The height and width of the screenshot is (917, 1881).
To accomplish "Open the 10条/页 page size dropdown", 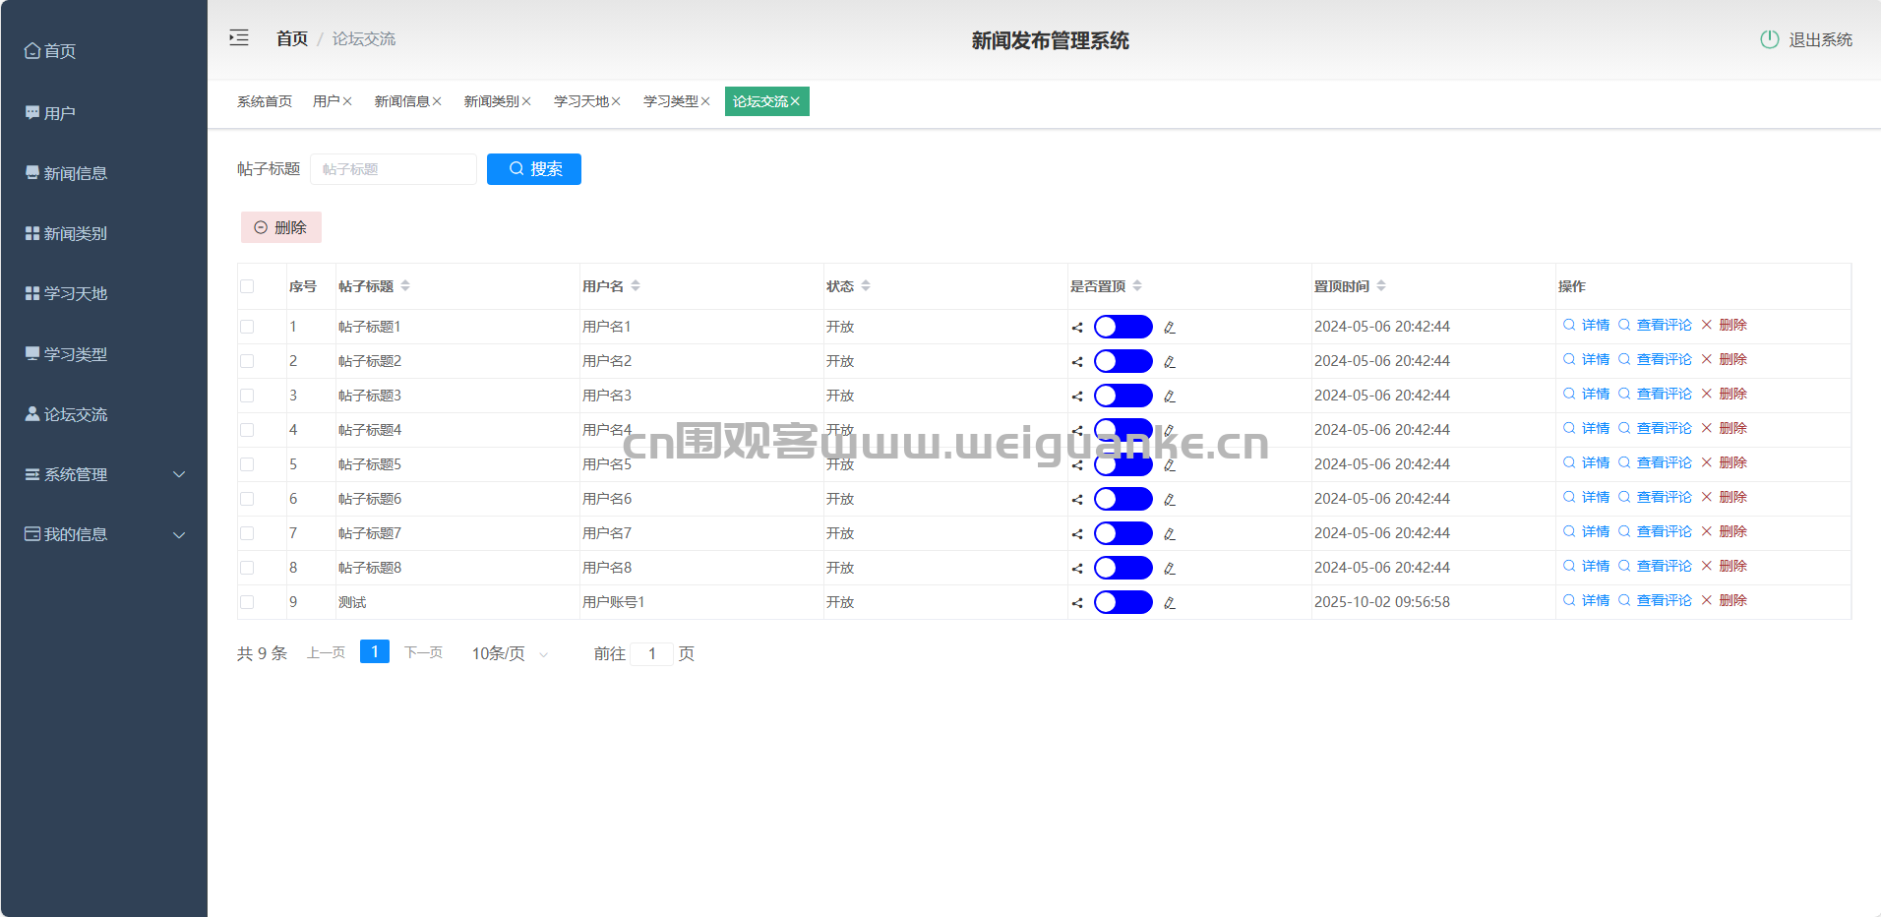I will [x=510, y=654].
